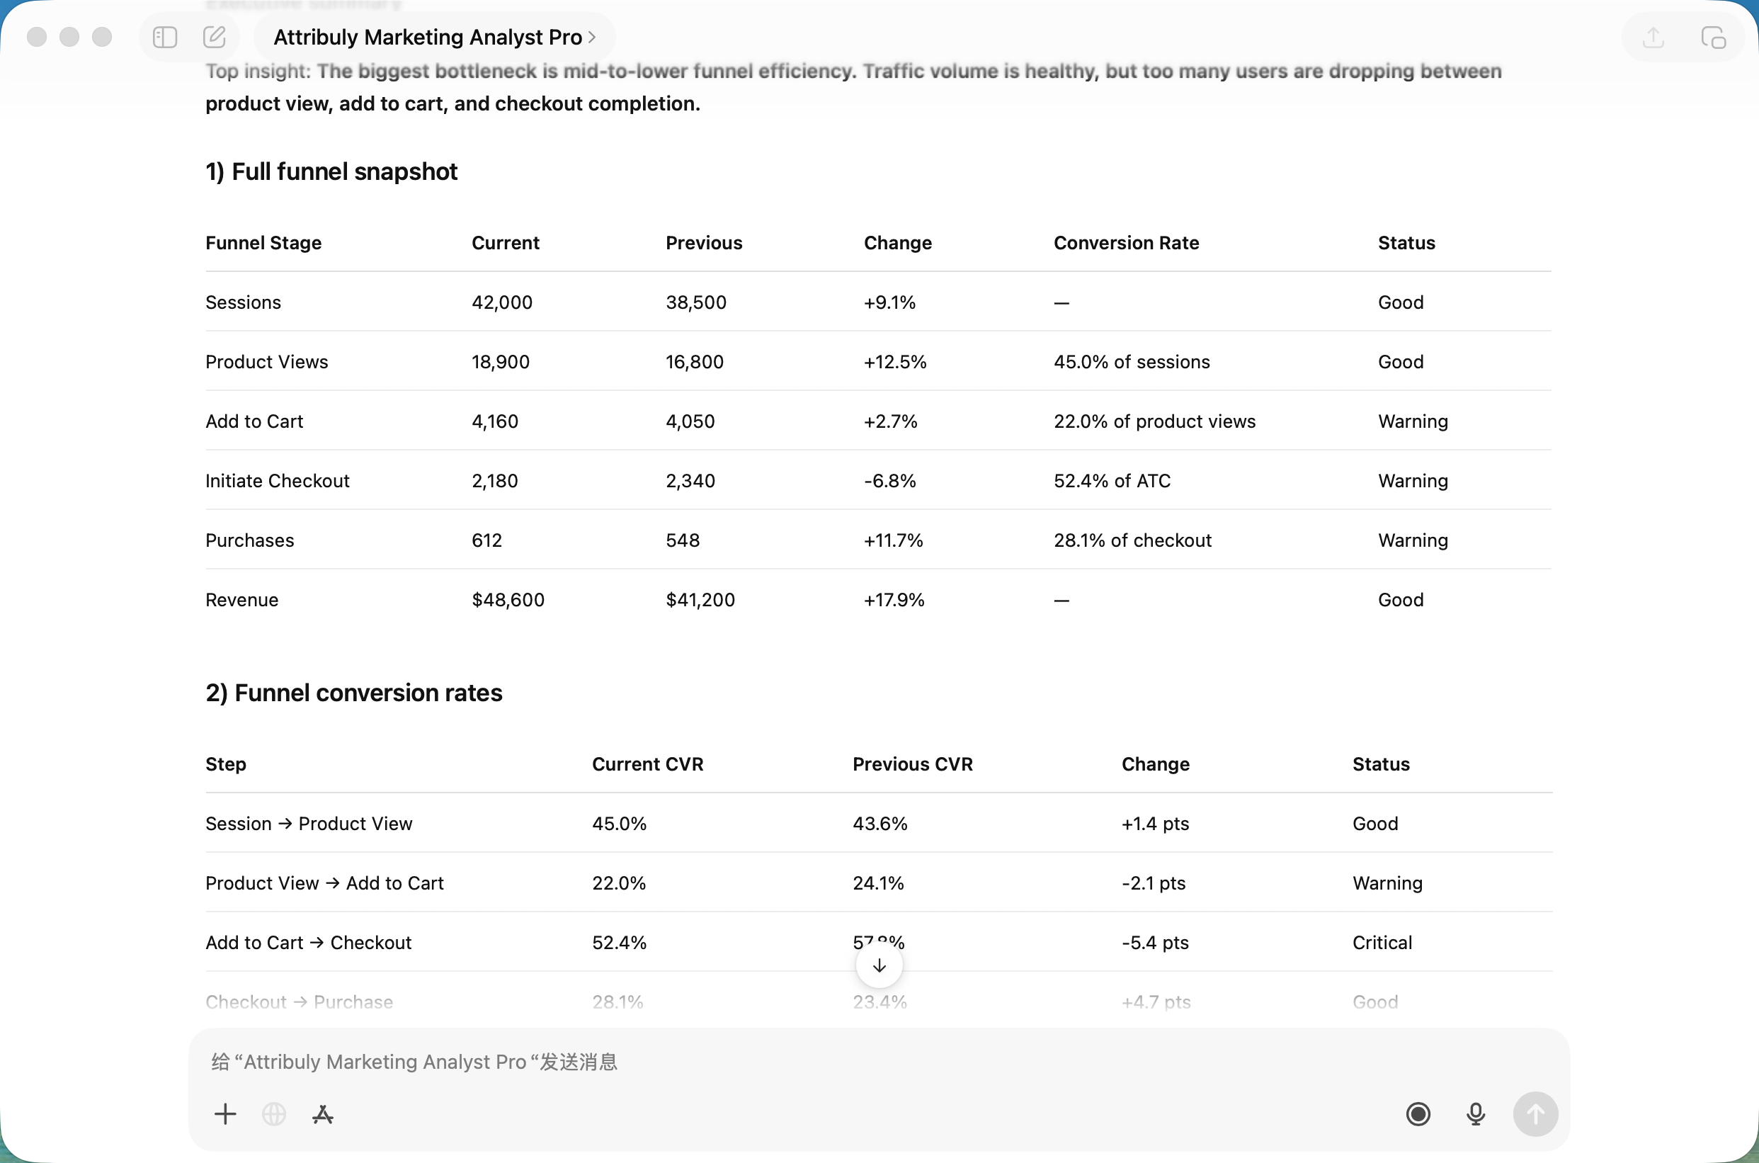The height and width of the screenshot is (1163, 1759).
Task: Start dictation with the microphone icon
Action: [x=1476, y=1114]
